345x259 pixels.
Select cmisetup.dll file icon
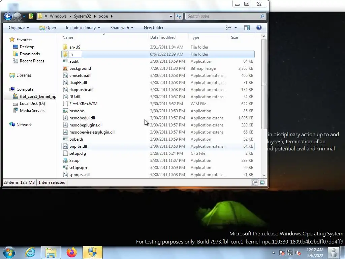[65, 75]
